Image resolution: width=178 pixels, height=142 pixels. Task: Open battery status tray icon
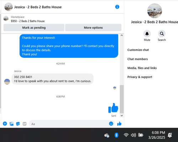pyautogui.click(x=141, y=135)
